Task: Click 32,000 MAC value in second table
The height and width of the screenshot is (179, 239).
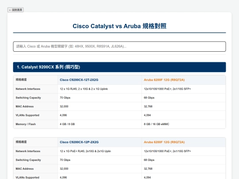Action: (x=64, y=169)
